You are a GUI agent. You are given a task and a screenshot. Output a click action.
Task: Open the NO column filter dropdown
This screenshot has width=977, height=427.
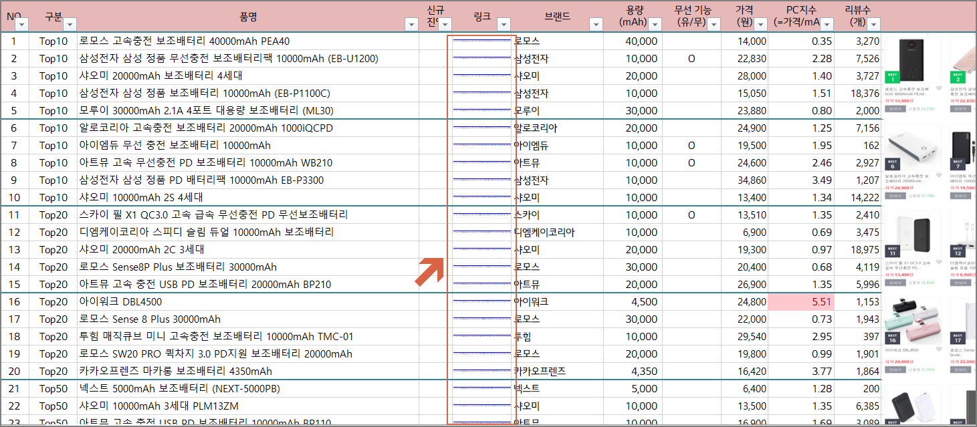click(22, 25)
